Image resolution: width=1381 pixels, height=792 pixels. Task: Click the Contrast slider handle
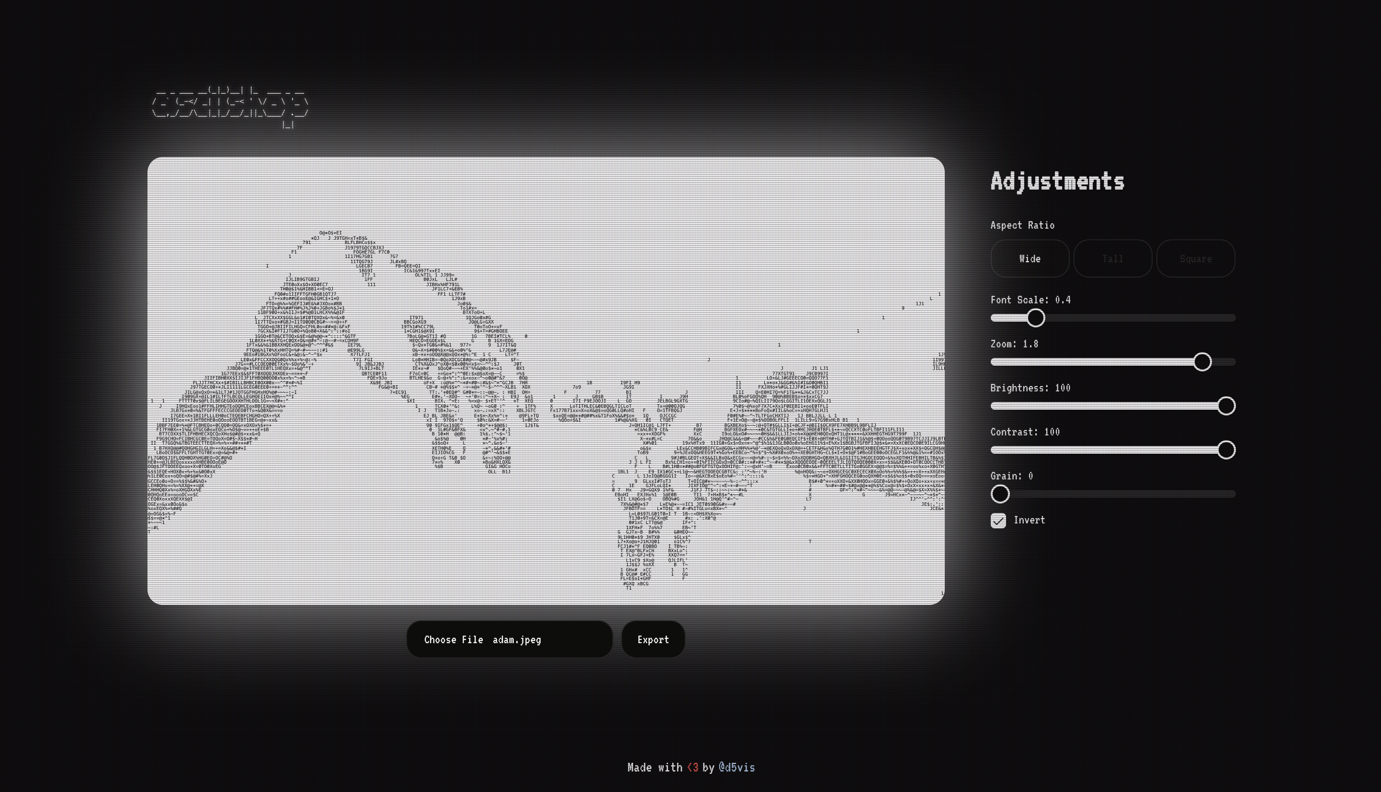point(1226,450)
